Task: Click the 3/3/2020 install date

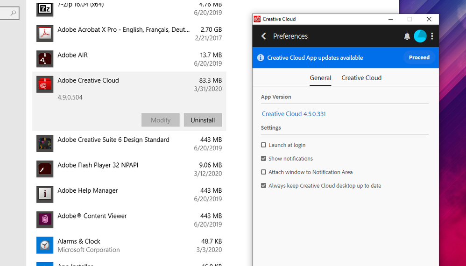Action: tap(209, 250)
